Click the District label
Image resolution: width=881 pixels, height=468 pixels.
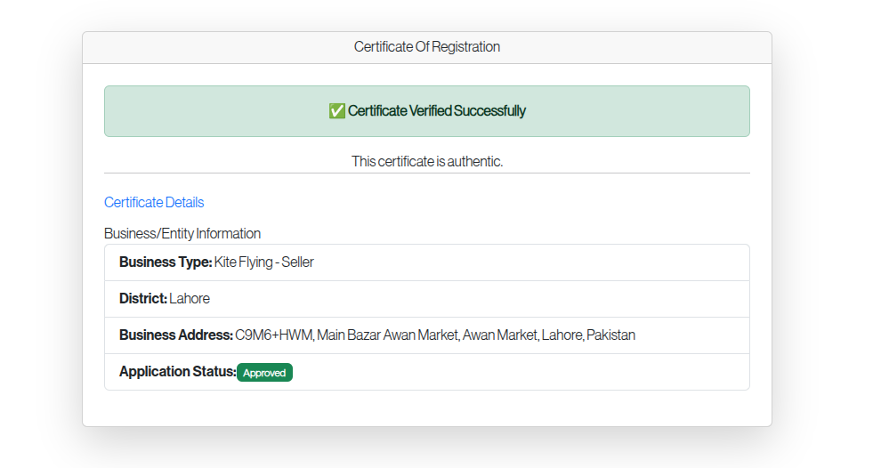tap(143, 299)
